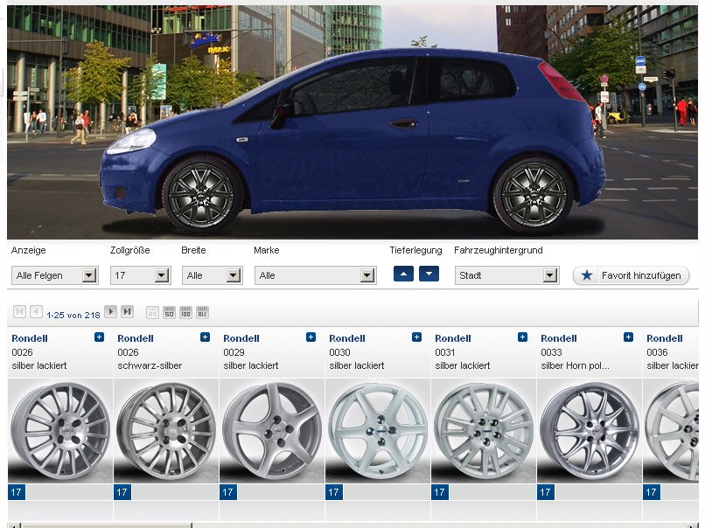Image resolution: width=712 pixels, height=528 pixels.
Task: Show 100 rims per page
Action: click(185, 312)
